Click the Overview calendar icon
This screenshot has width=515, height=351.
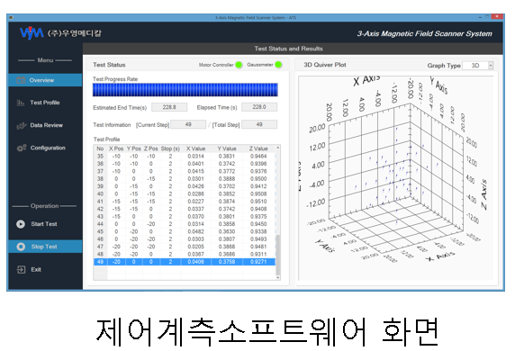(x=21, y=80)
